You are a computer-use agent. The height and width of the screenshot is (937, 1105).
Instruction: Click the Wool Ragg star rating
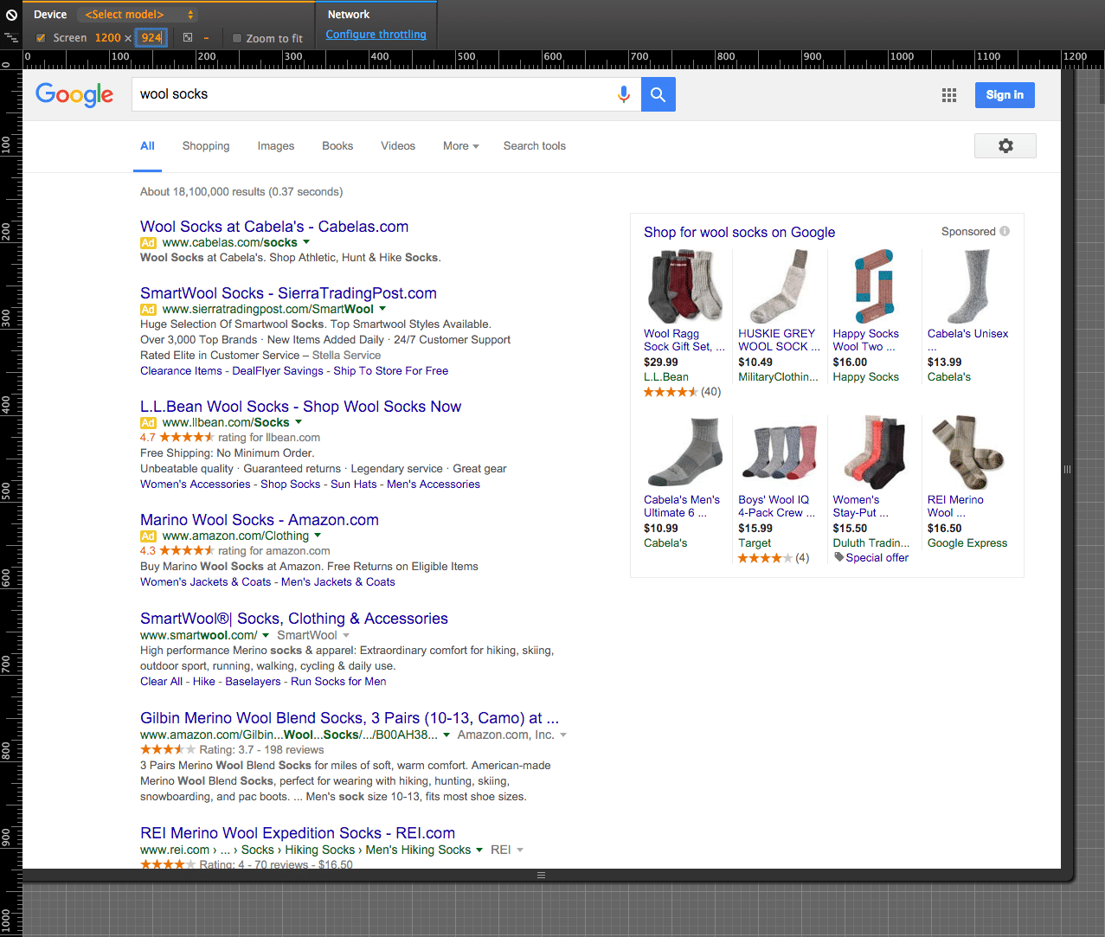(x=671, y=392)
